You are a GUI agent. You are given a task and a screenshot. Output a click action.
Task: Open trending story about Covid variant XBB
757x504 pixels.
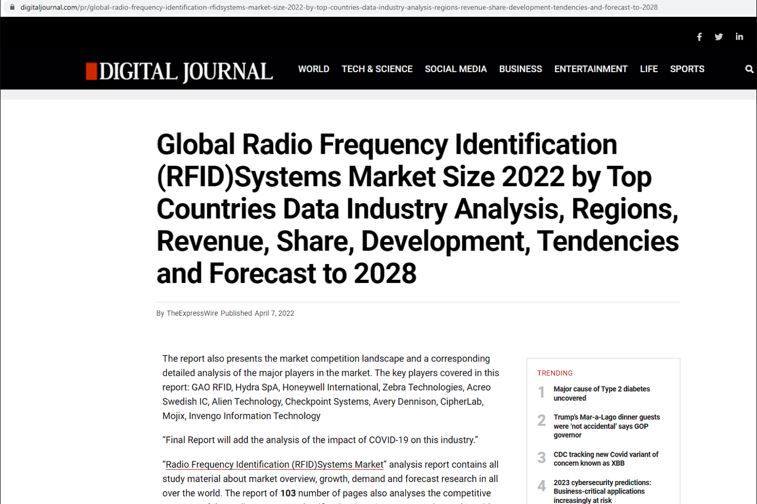coord(605,459)
